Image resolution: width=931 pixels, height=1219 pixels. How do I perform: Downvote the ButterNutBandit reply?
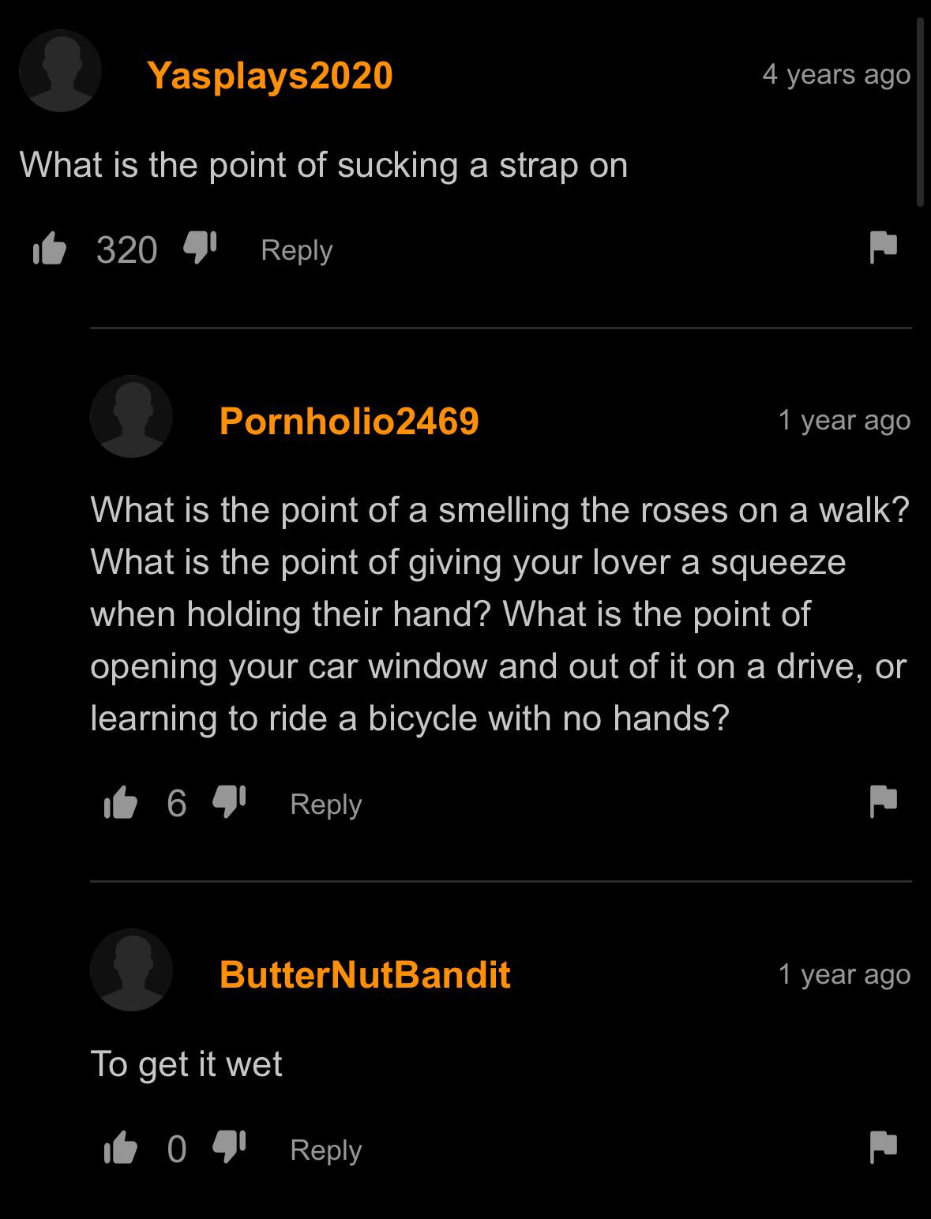[229, 1147]
